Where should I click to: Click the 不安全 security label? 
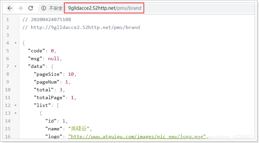[55, 8]
